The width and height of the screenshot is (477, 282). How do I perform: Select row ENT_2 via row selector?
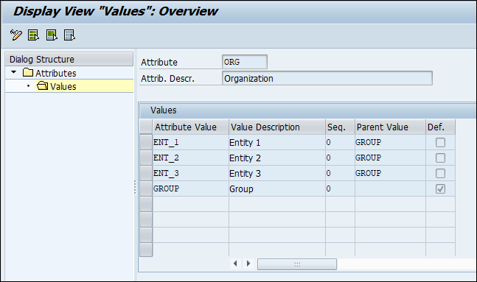146,158
